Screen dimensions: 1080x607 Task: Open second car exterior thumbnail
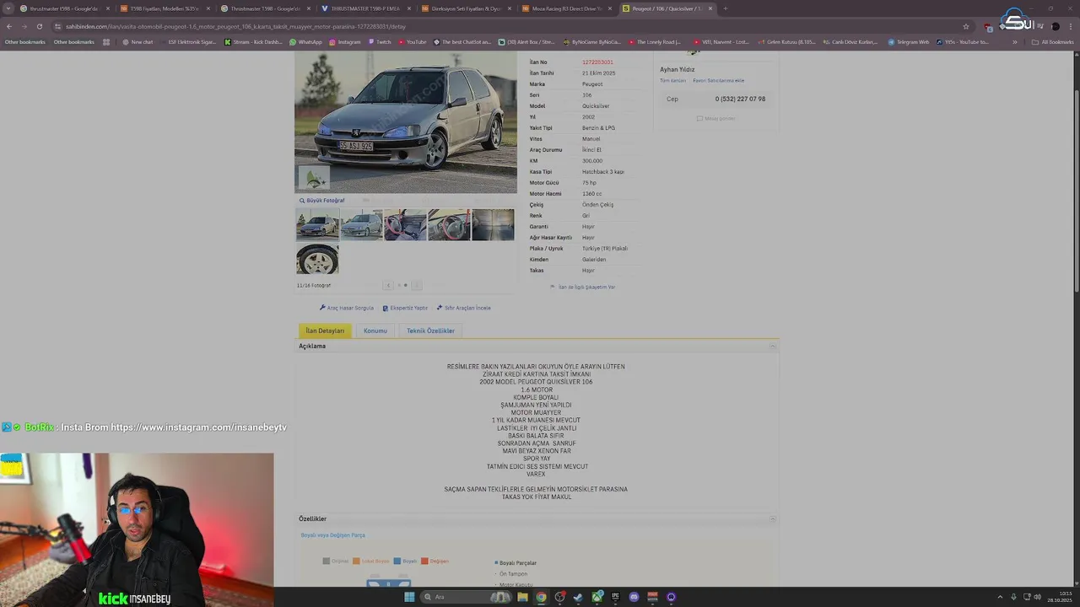(361, 225)
